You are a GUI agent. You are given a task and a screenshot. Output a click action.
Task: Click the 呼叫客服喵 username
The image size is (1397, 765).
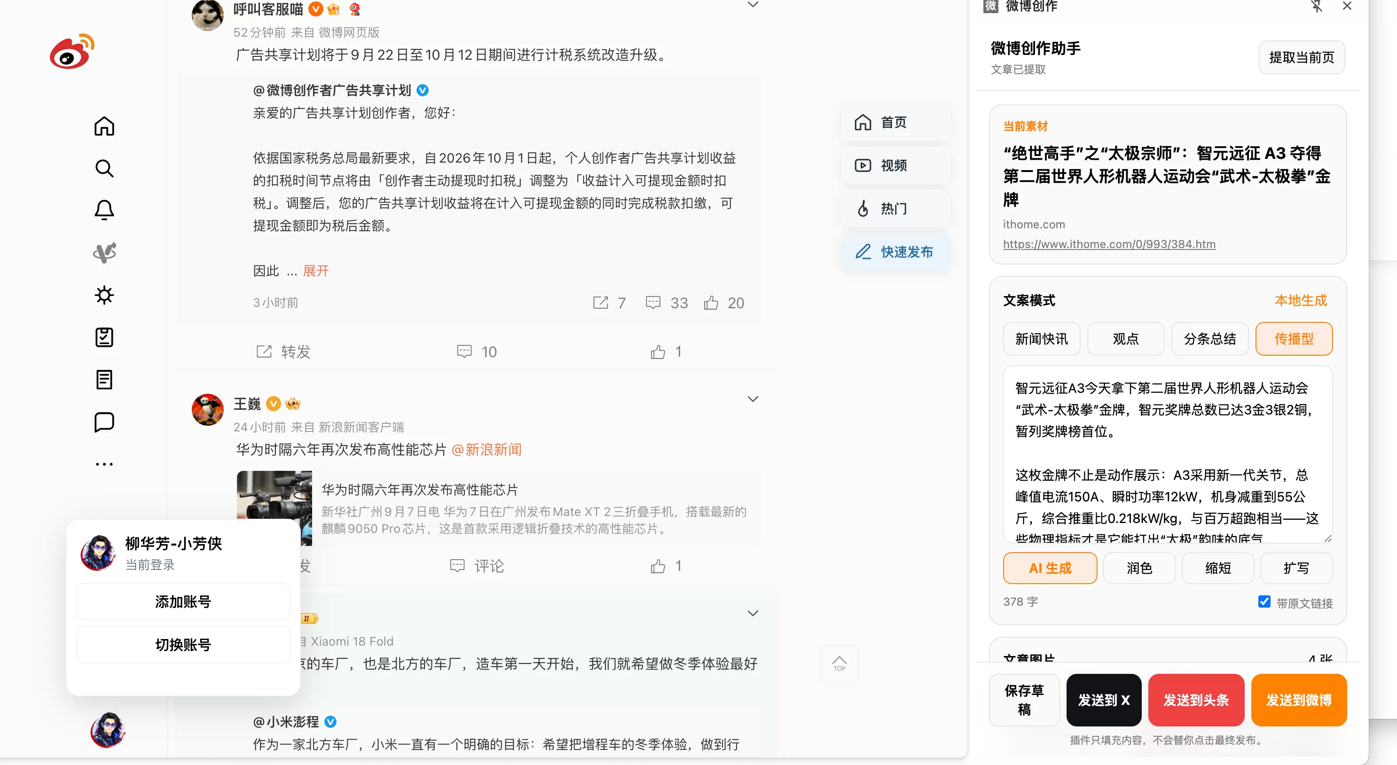point(268,9)
